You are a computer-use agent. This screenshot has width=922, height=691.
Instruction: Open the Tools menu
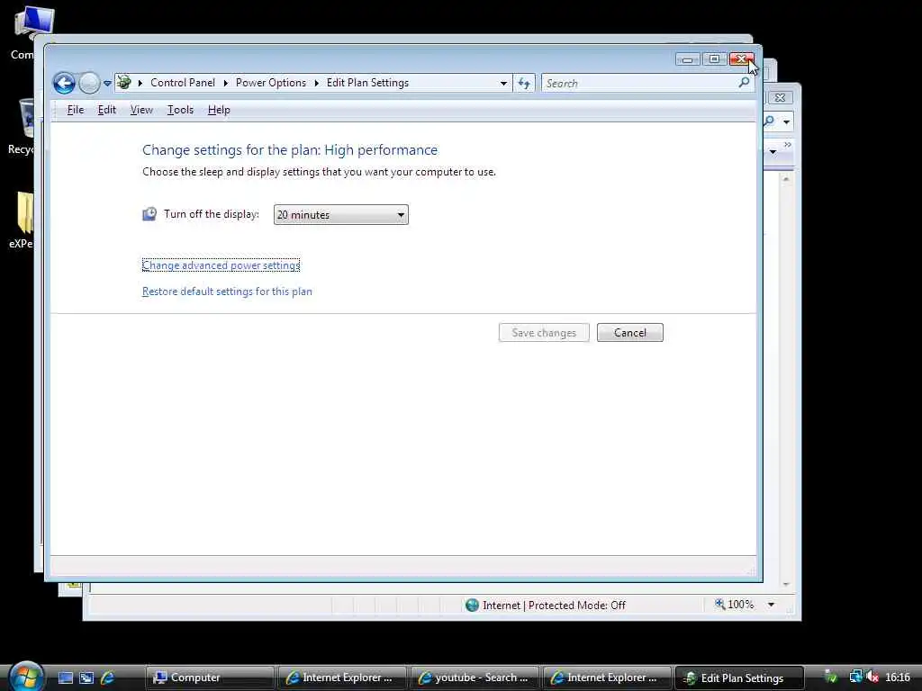click(x=180, y=110)
